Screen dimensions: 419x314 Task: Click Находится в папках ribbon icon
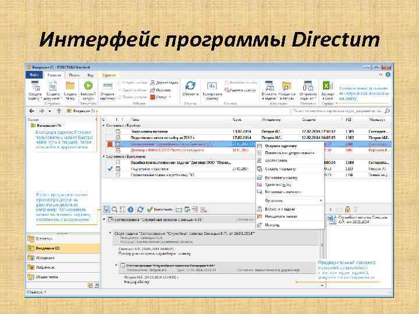coord(286,86)
